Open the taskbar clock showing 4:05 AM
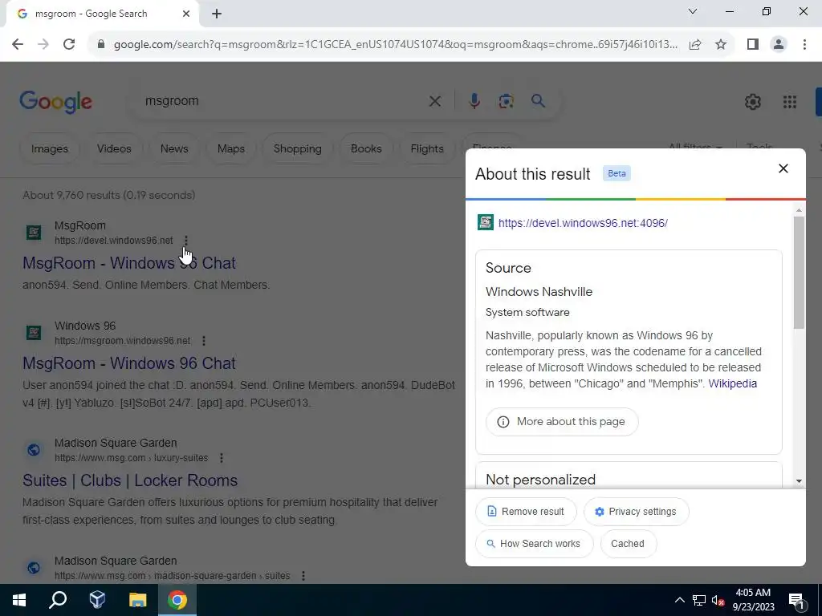Image resolution: width=822 pixels, height=616 pixels. pyautogui.click(x=753, y=600)
